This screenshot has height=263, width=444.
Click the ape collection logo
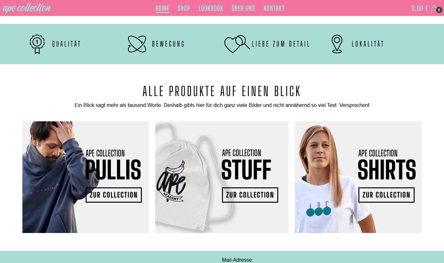coord(27,8)
